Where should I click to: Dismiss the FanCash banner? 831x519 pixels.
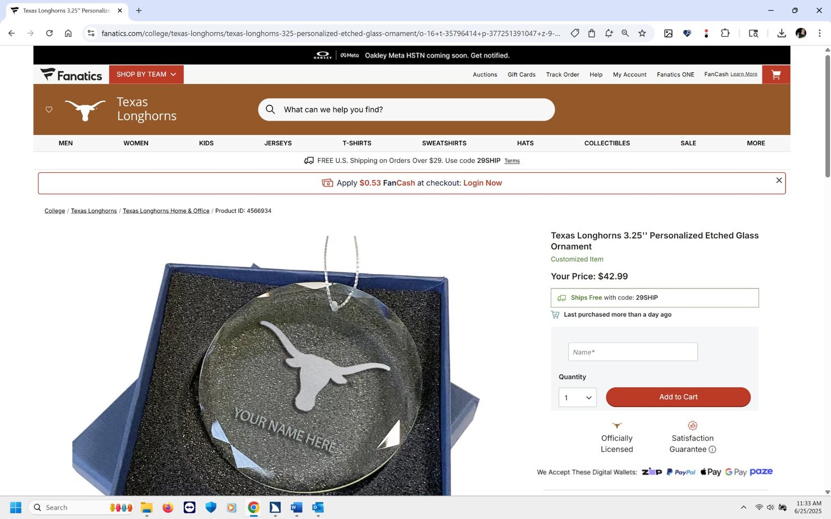click(x=779, y=180)
